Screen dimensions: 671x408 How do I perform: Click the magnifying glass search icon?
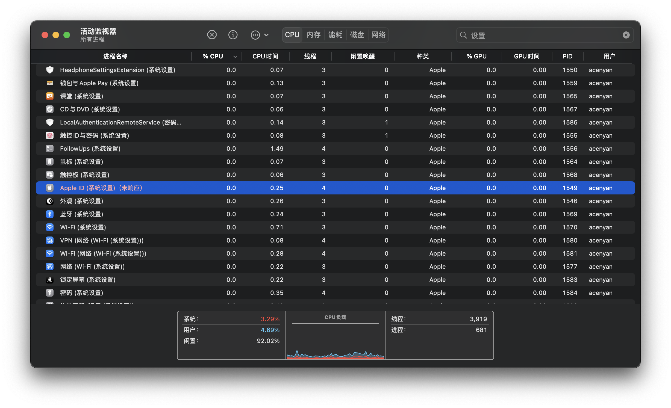click(x=463, y=35)
